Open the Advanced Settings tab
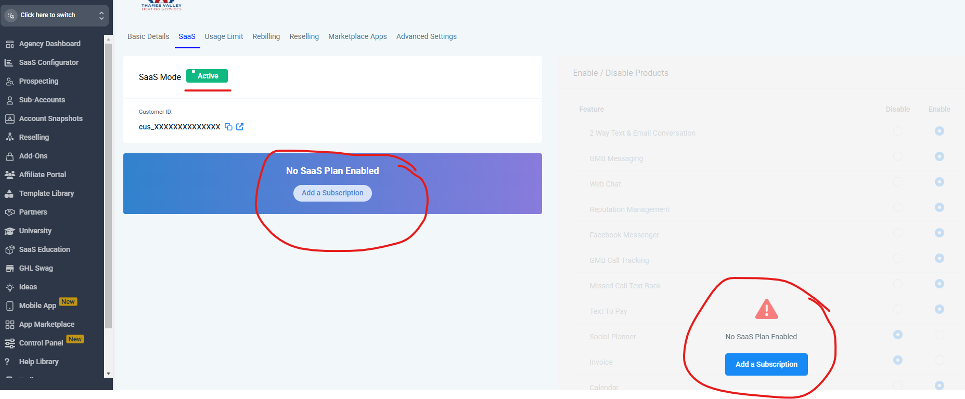 (x=427, y=36)
